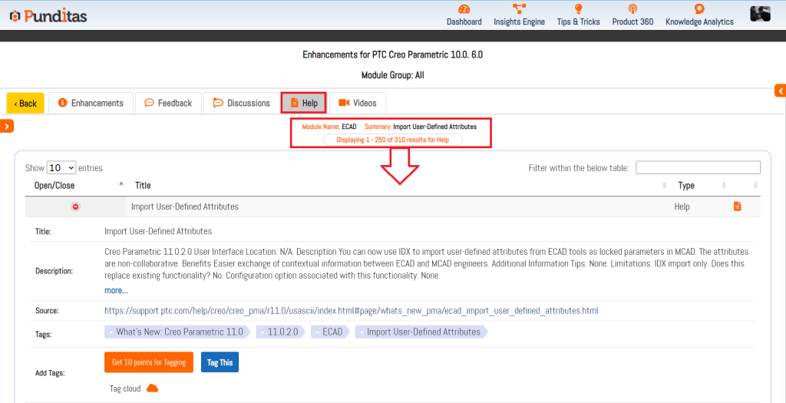Open the Knowledge Analytics icon
Screen dimensions: 786x403
pos(699,9)
